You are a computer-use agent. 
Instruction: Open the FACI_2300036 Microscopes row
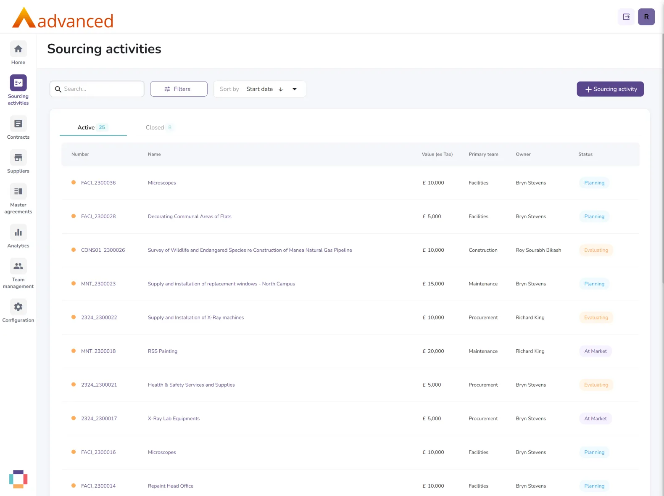[350, 183]
